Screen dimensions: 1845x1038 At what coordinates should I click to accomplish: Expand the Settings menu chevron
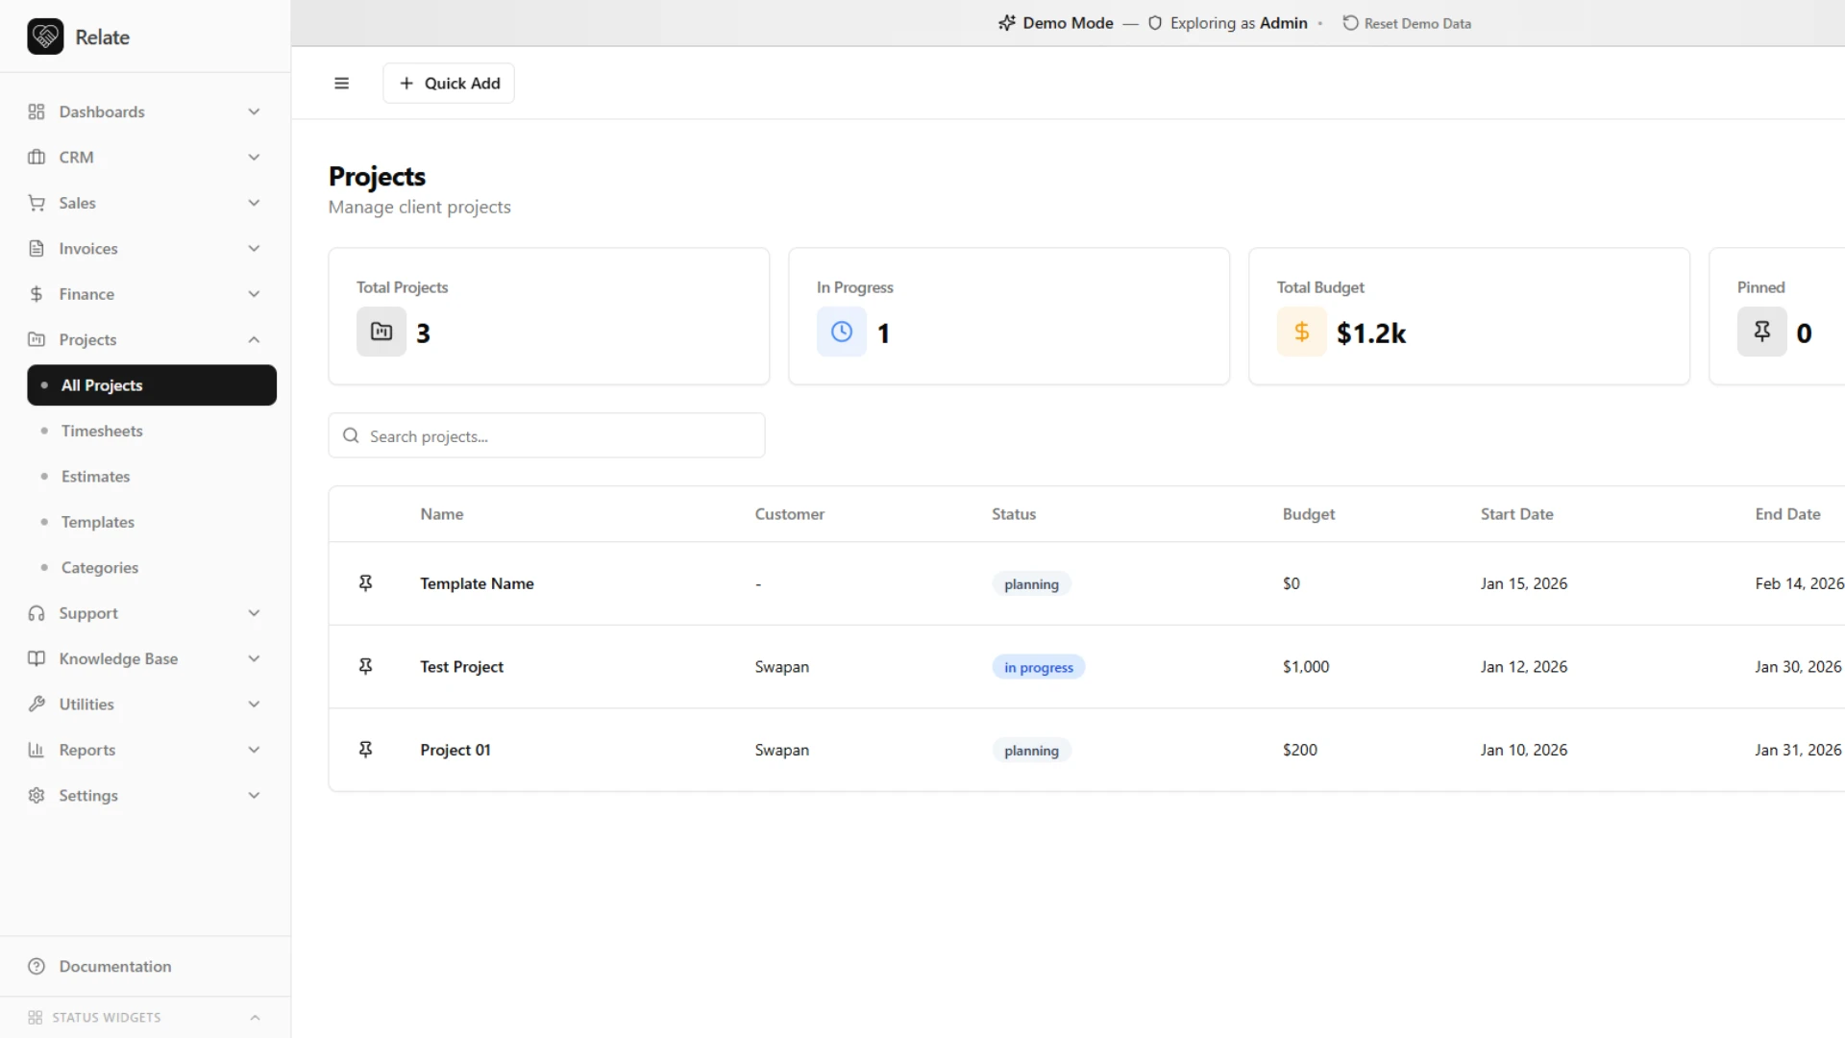tap(254, 796)
